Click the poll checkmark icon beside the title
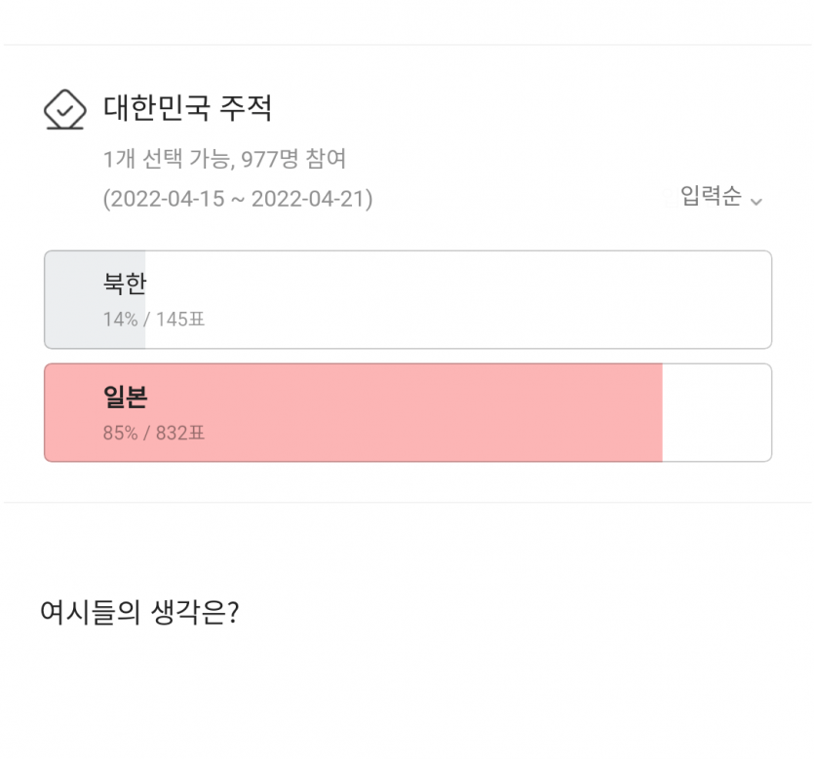The image size is (814, 759). pos(65,109)
